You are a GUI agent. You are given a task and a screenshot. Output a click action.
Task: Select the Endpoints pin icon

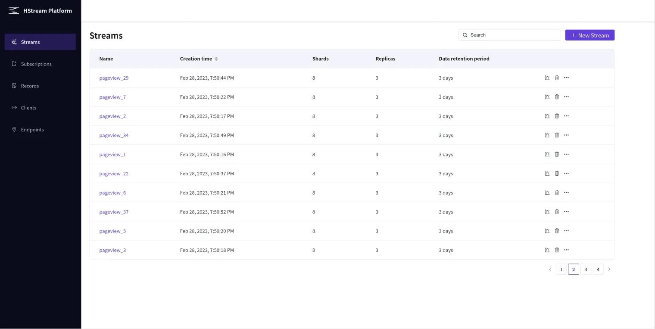coord(14,129)
